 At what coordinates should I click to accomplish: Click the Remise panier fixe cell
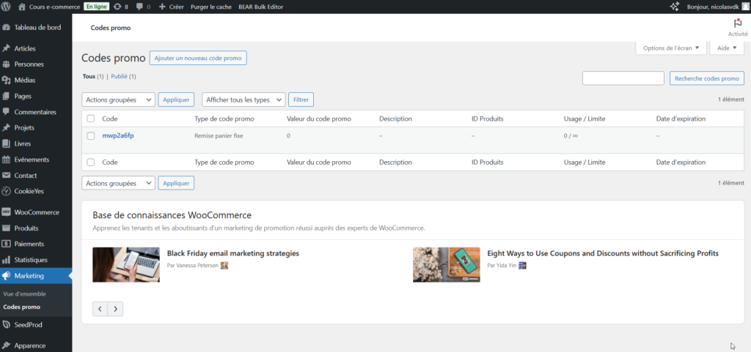pyautogui.click(x=219, y=135)
